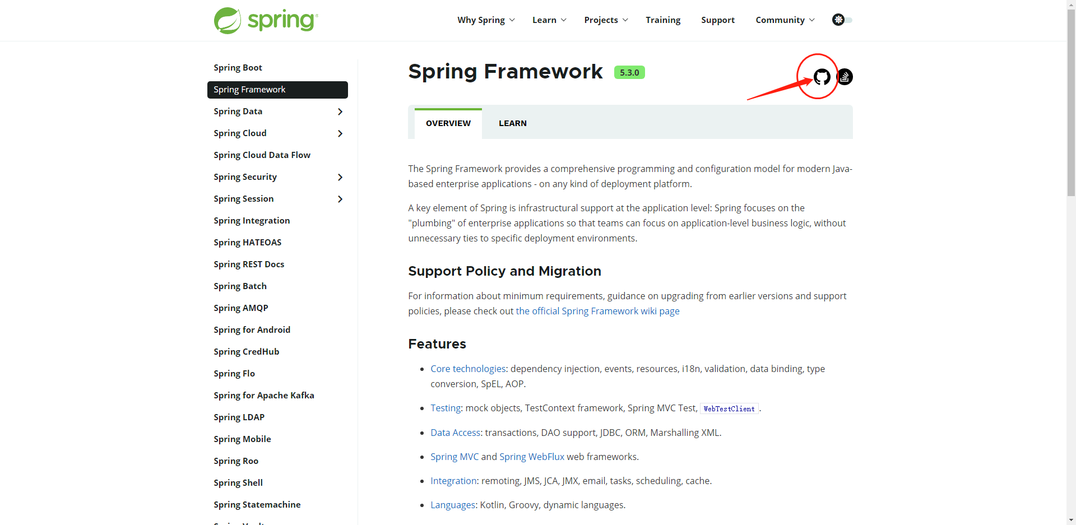Click the Spring logo
Screen dimensions: 1076x525
[x=266, y=21]
